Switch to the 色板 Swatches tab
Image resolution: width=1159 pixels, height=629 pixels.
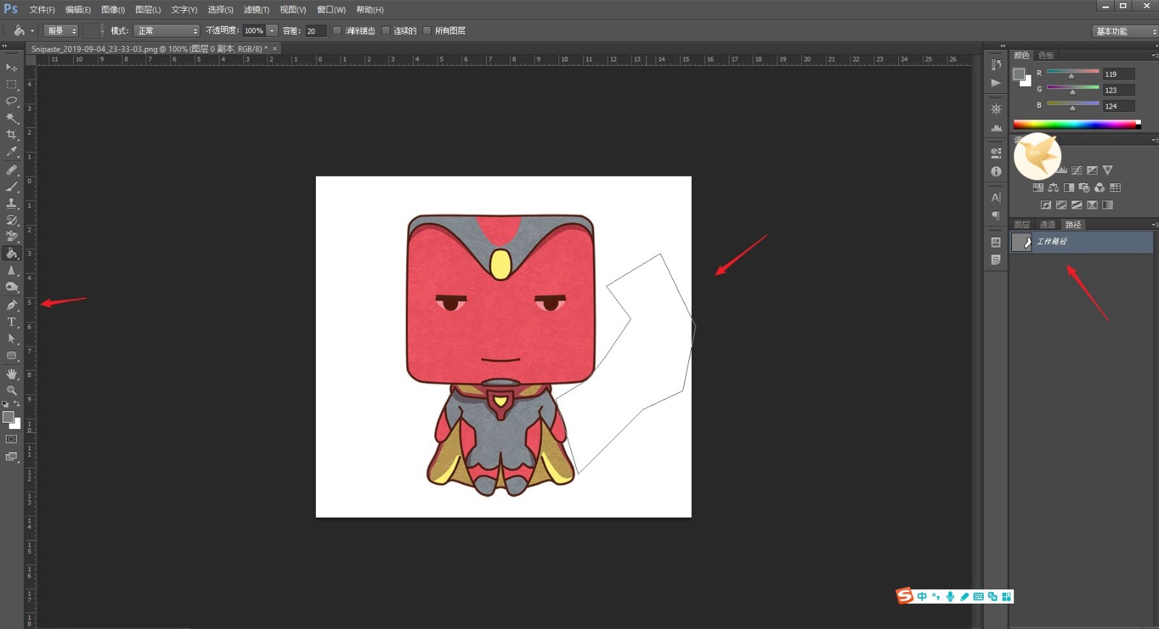click(1046, 55)
